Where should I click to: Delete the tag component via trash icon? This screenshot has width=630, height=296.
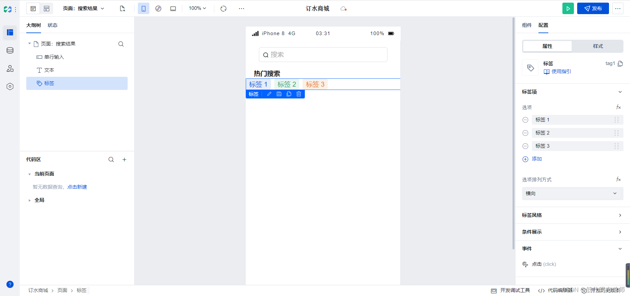pyautogui.click(x=299, y=94)
